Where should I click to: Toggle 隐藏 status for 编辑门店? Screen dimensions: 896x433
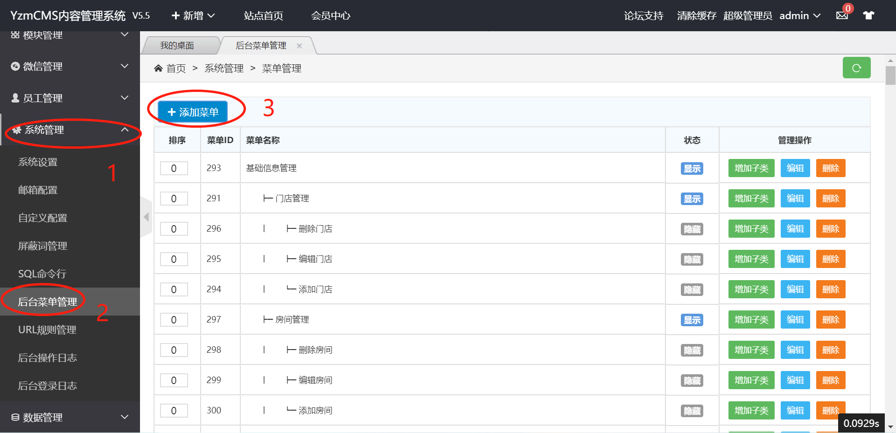pyautogui.click(x=692, y=259)
